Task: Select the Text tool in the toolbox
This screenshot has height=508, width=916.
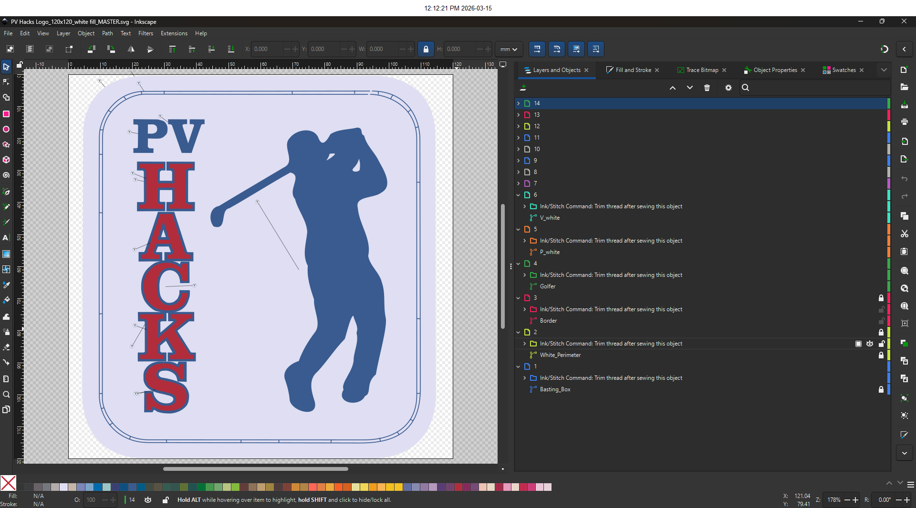Action: pos(6,237)
